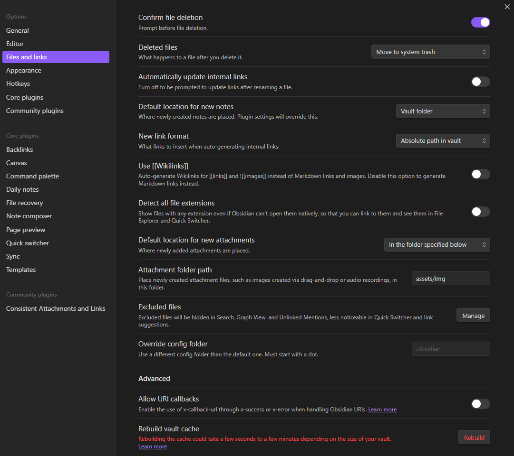Open the Appearance settings tab
Image resolution: width=514 pixels, height=456 pixels.
click(24, 70)
